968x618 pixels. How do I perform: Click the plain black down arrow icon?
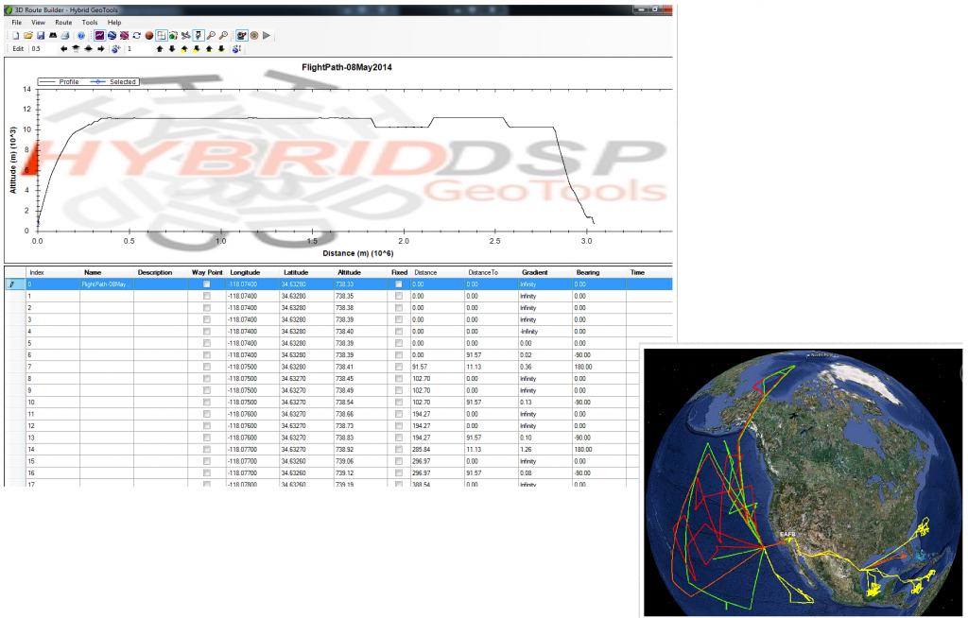[x=172, y=49]
